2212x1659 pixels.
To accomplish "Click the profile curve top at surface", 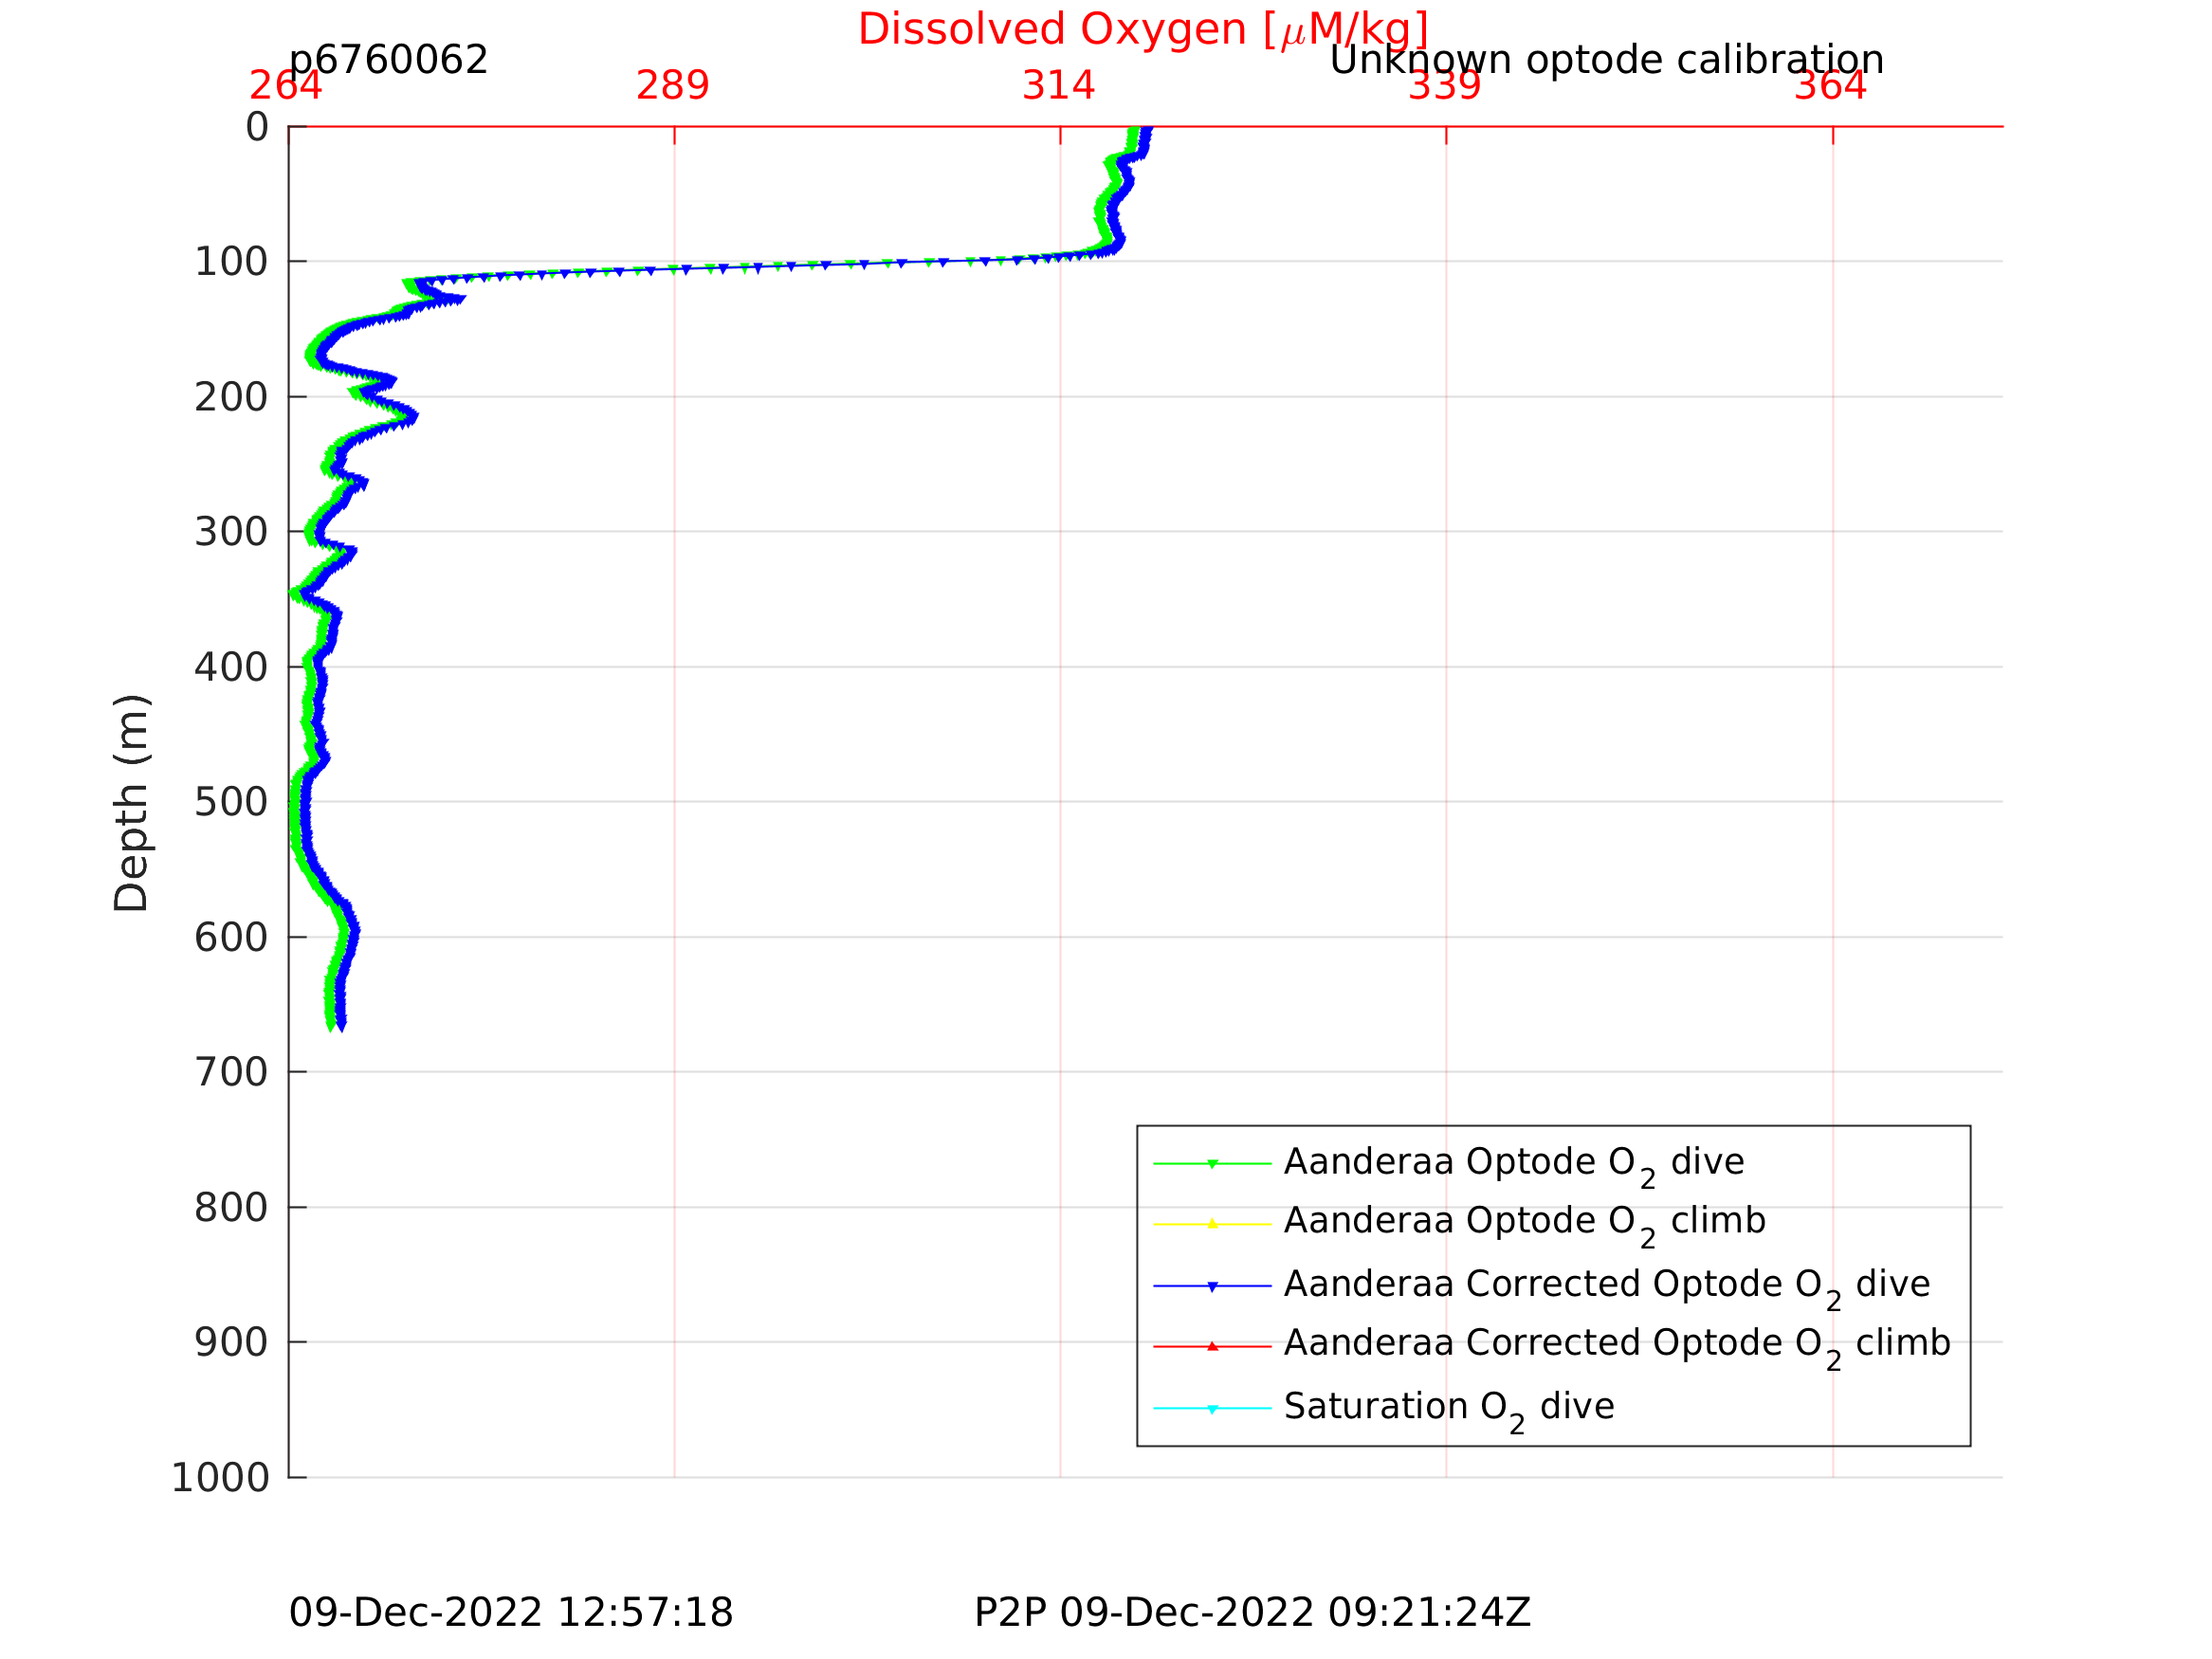I will (x=1146, y=131).
